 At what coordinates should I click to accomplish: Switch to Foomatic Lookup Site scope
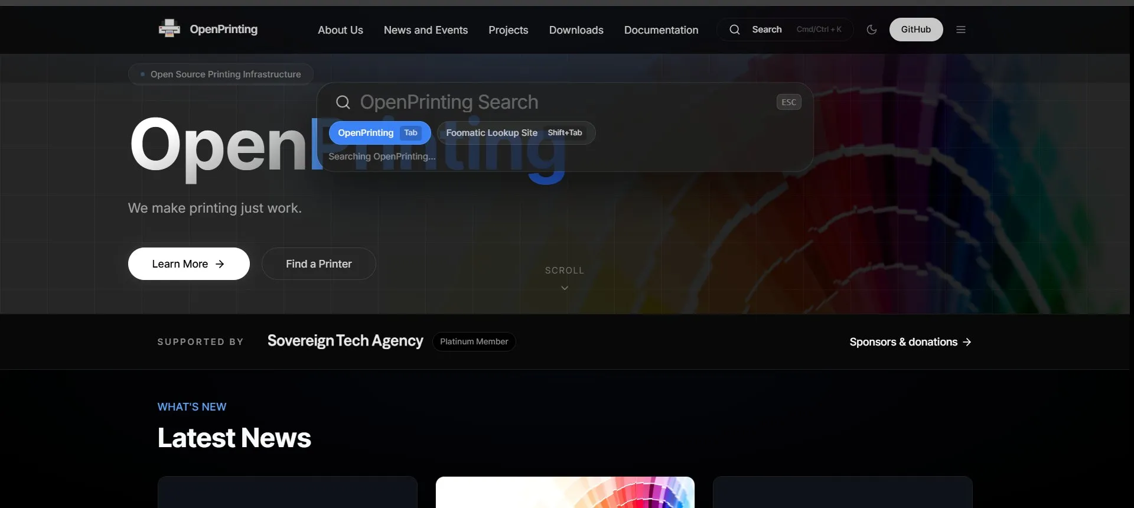point(516,133)
